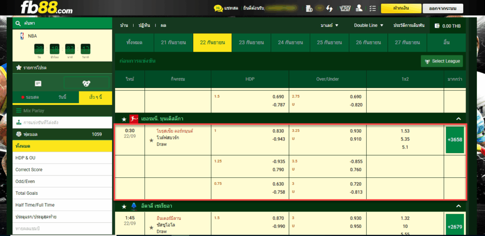Open the user profile icon
The image size is (485, 236).
pyautogui.click(x=359, y=9)
